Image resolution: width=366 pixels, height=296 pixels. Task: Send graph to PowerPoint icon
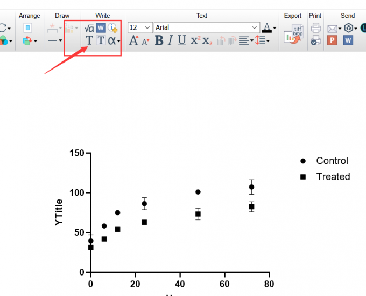click(332, 40)
